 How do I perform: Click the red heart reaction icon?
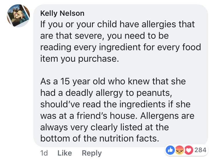pyautogui.click(x=189, y=150)
